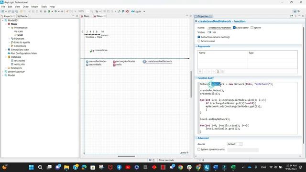306x172 pixels.
Task: Click the Stop model toolbar icon
Action: pos(62,11)
